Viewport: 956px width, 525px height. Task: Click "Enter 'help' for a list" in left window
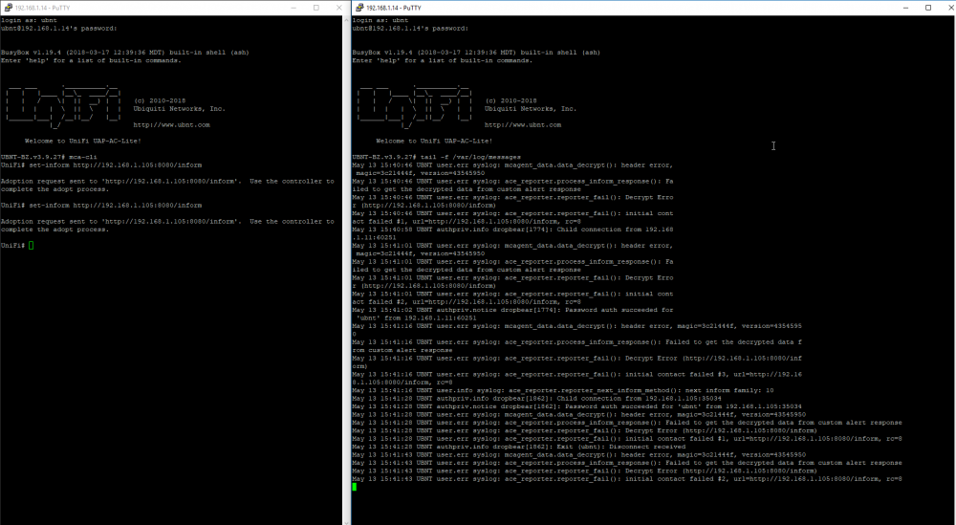[91, 60]
